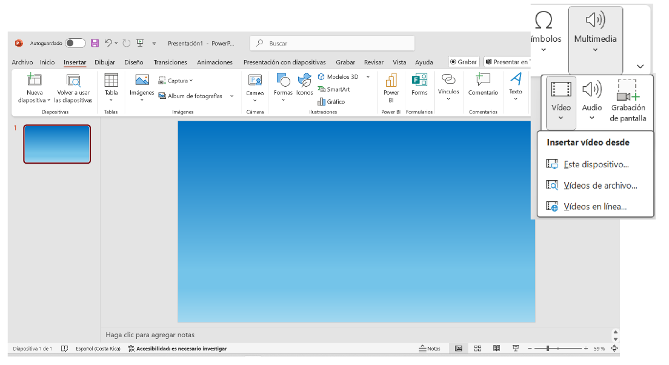Image resolution: width=669 pixels, height=365 pixels.
Task: Expand the Formas shapes dropdown
Action: click(x=283, y=100)
